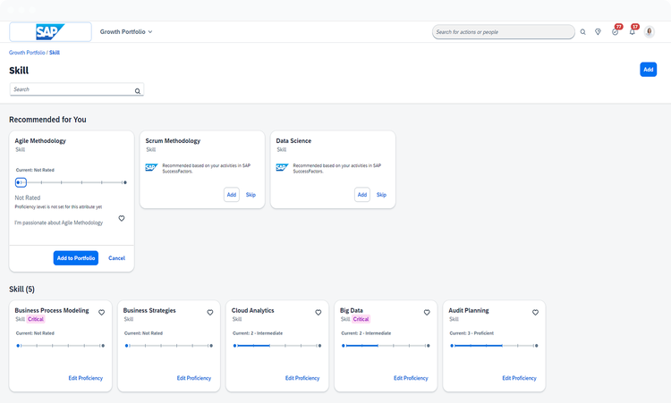Click the Audit Planning card title
The image size is (671, 403).
click(x=469, y=310)
